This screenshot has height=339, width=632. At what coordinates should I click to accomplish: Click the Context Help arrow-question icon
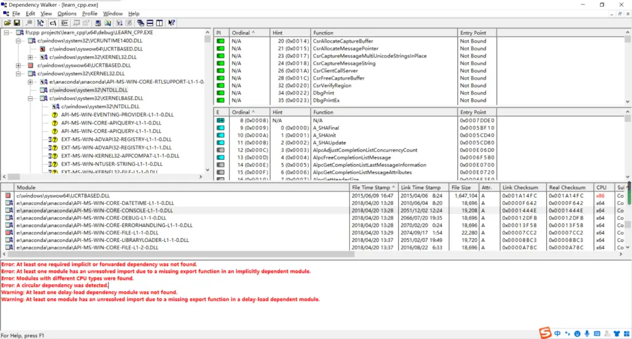[x=172, y=23]
